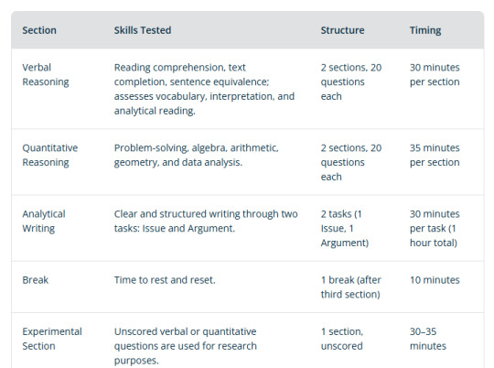The width and height of the screenshot is (494, 368).
Task: Select the Experimental Section row label
Action: click(x=52, y=339)
